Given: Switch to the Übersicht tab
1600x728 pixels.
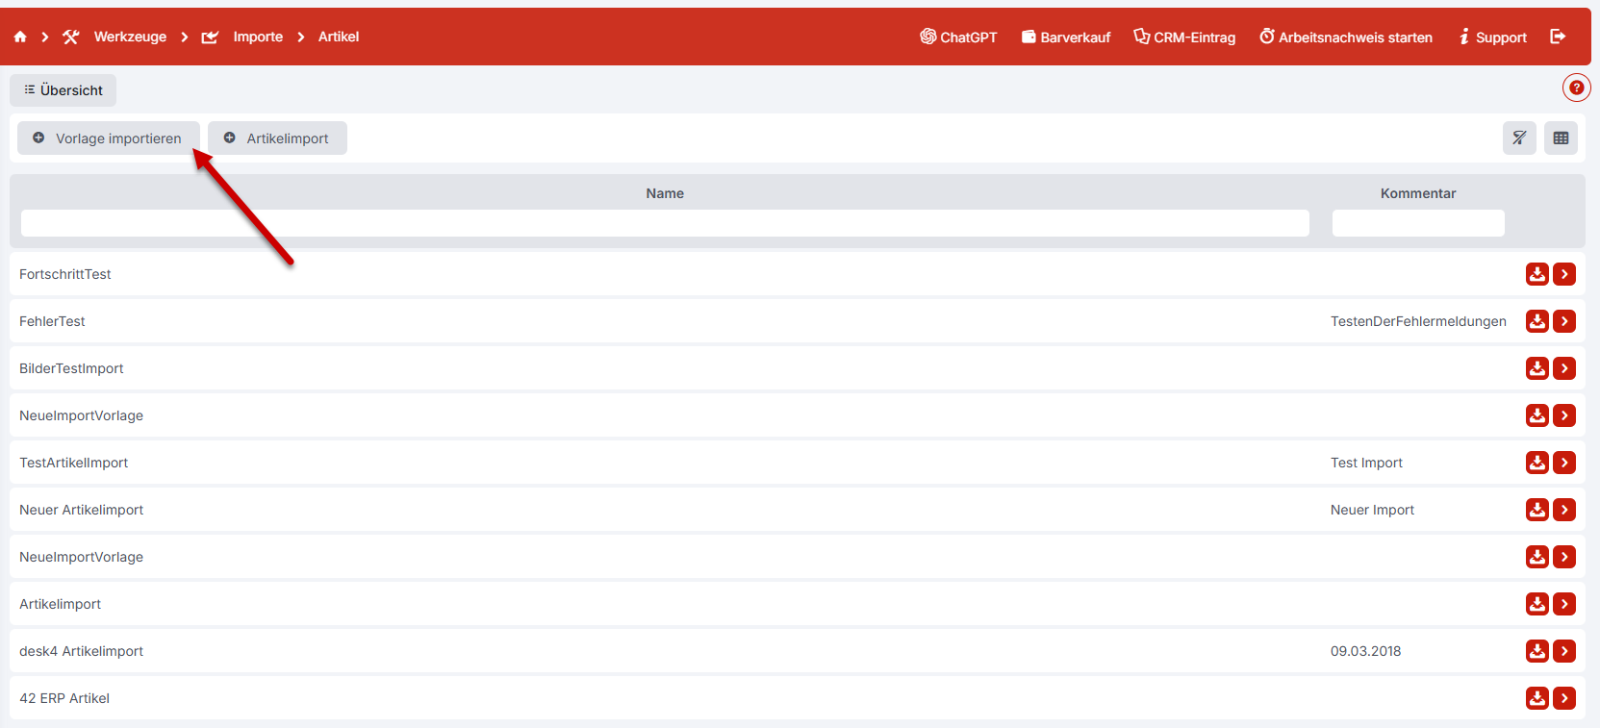Looking at the screenshot, I should [x=63, y=90].
